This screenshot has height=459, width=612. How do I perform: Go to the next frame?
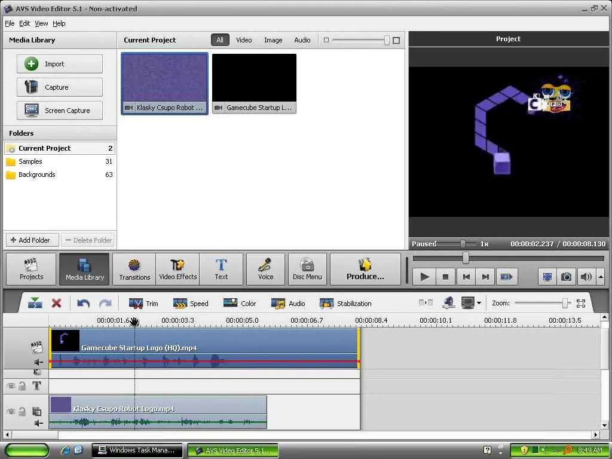coord(485,277)
